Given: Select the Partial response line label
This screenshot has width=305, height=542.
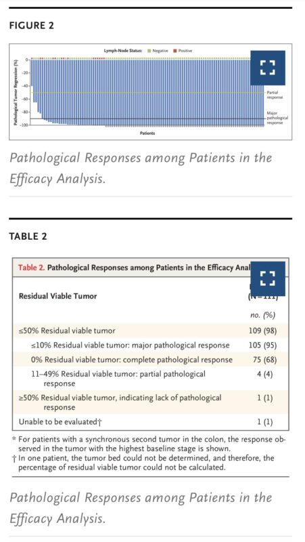Looking at the screenshot, I should [275, 95].
